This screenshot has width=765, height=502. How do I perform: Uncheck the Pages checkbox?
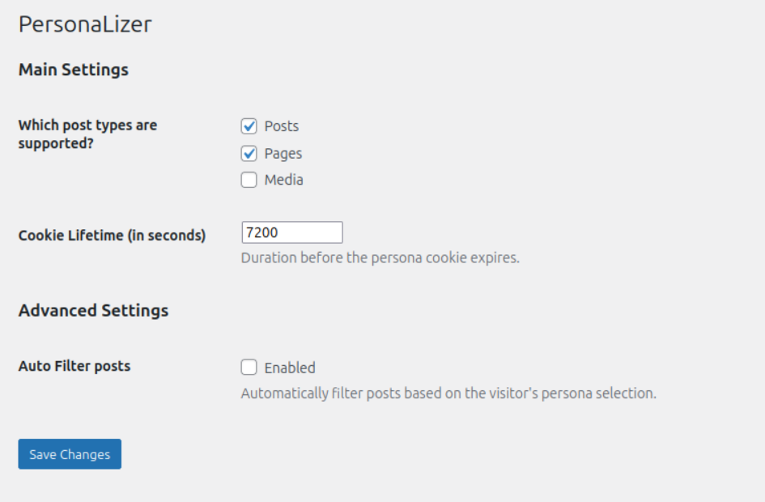point(249,153)
